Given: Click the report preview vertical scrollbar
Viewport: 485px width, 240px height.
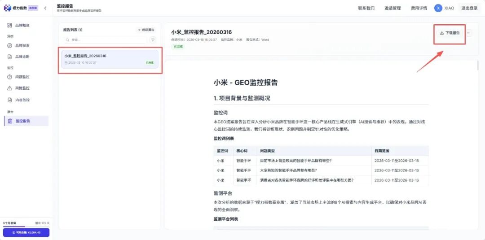Looking at the screenshot, I should click(x=477, y=65).
